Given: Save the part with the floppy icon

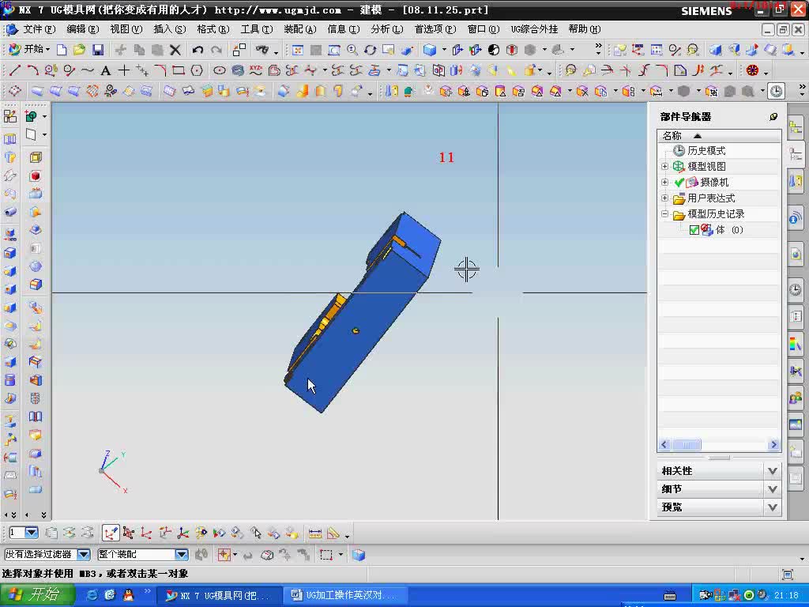Looking at the screenshot, I should pos(97,50).
